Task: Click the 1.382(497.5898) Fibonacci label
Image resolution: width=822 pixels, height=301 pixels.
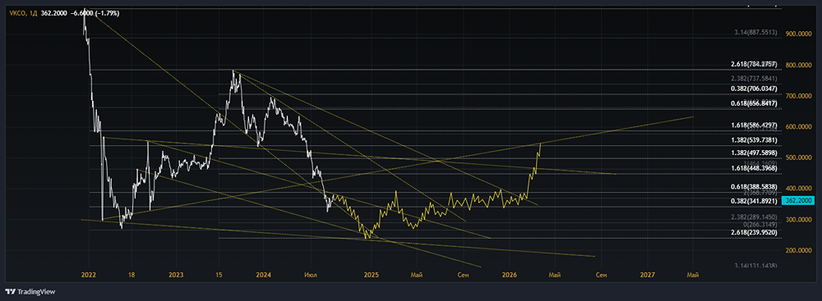Action: (x=754, y=153)
